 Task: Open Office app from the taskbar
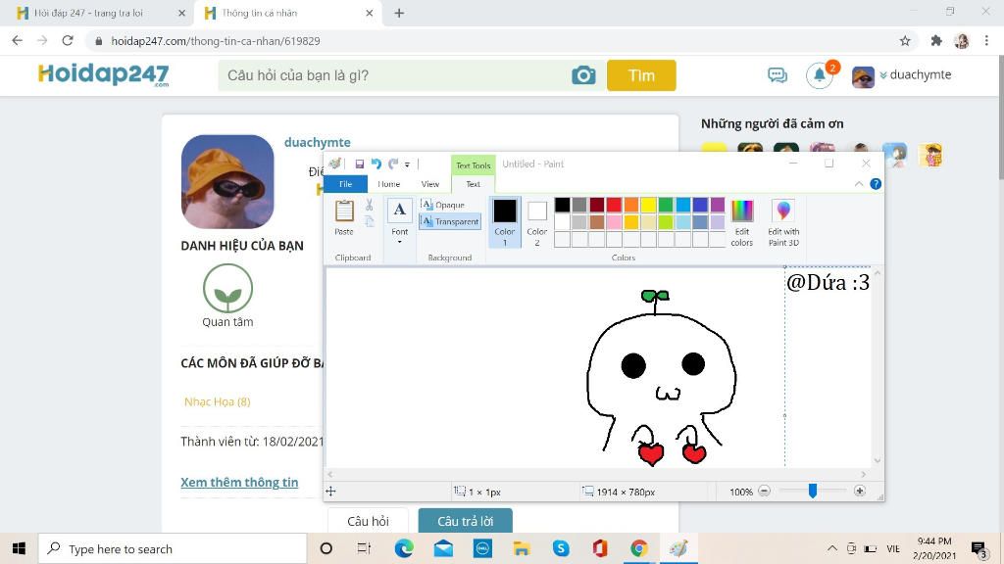click(x=600, y=548)
